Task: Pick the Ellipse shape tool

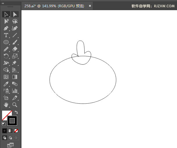Action: [x=6, y=42]
